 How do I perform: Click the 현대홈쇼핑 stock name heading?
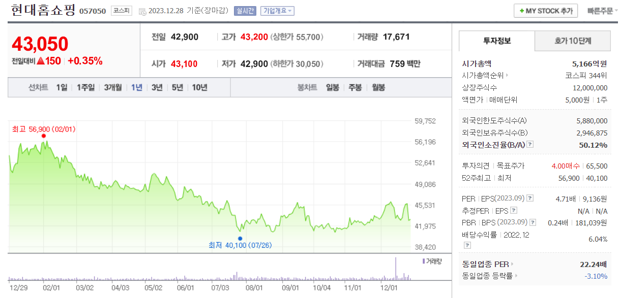tap(42, 10)
